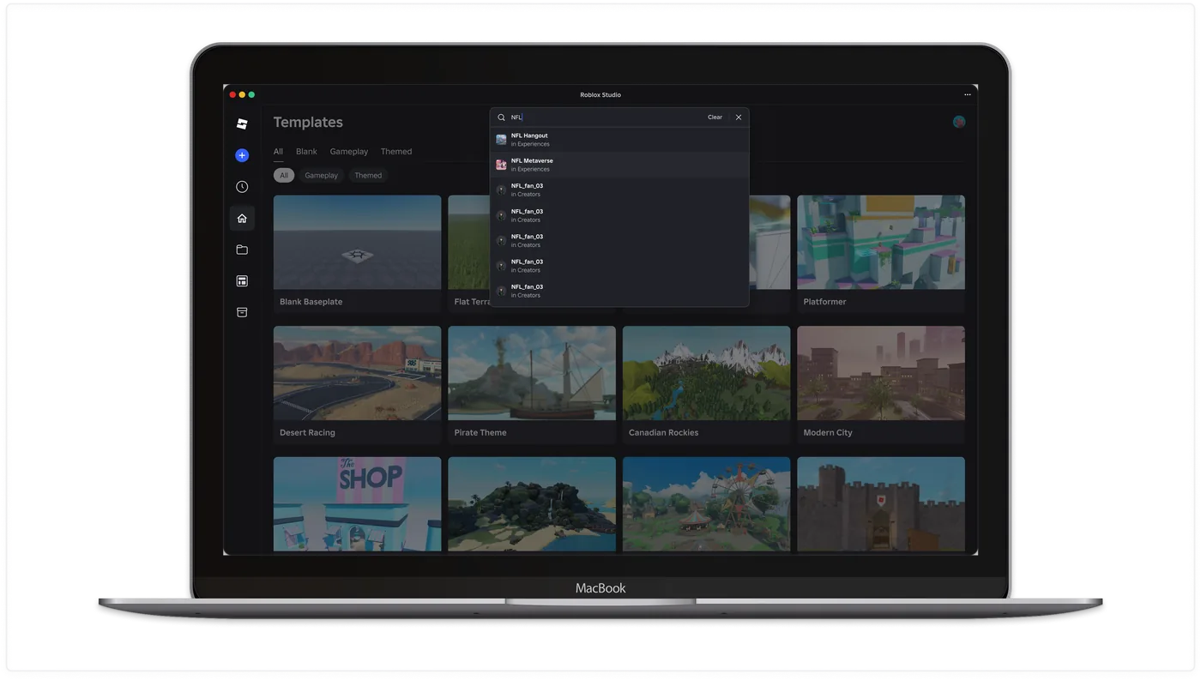Switch to the Gameplay tab
This screenshot has height=680, width=1201.
tap(349, 152)
